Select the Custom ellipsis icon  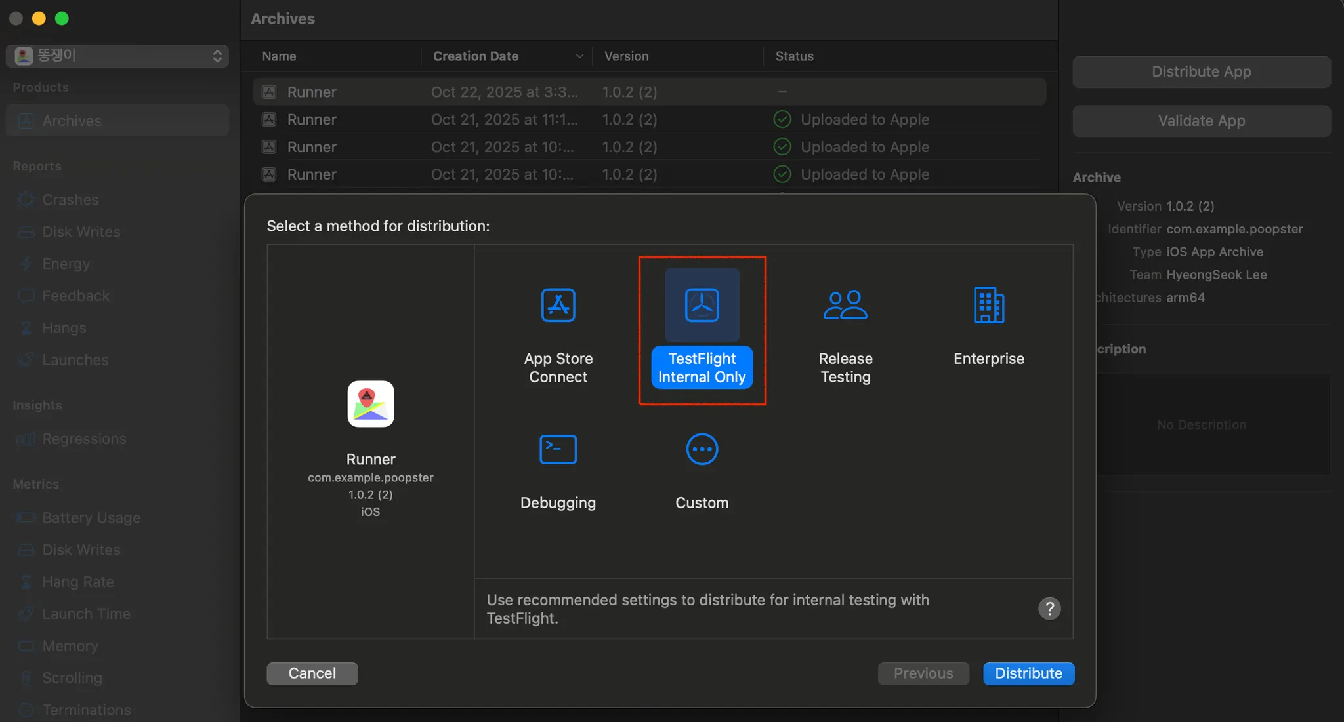coord(702,449)
